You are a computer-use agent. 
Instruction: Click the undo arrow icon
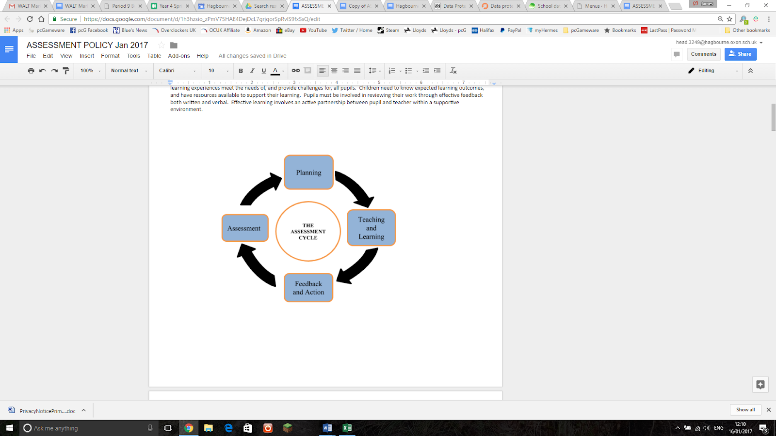point(43,71)
